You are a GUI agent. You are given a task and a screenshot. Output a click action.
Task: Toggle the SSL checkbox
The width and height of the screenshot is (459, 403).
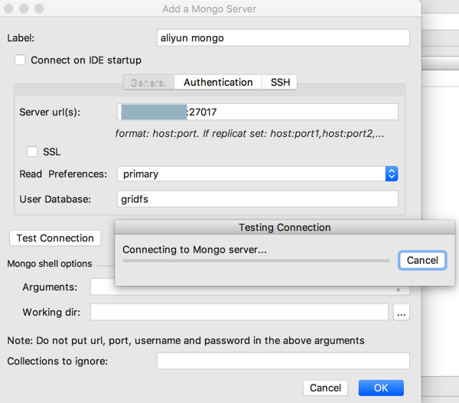click(x=33, y=151)
